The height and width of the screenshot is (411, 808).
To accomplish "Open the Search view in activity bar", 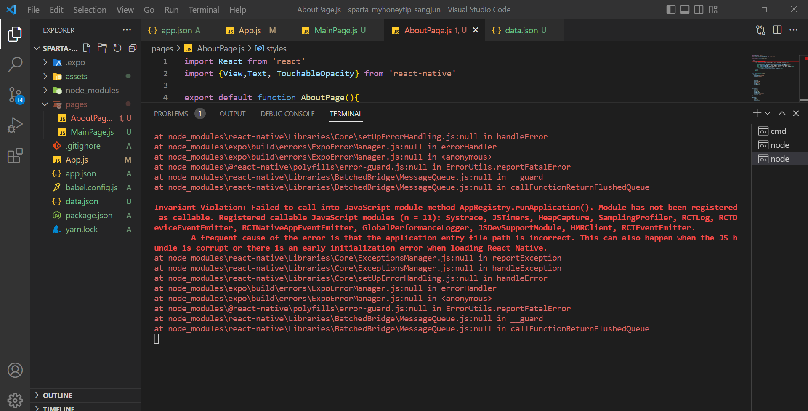I will point(15,64).
